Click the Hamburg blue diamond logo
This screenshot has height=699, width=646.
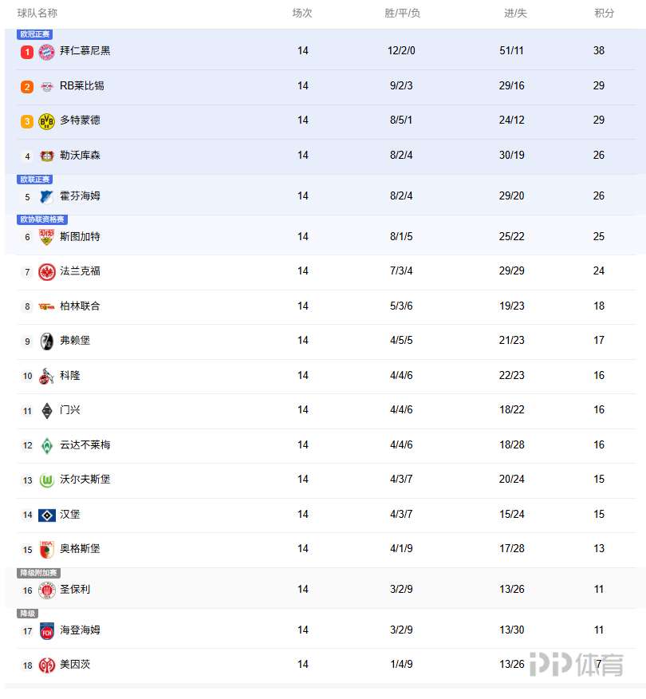(46, 515)
